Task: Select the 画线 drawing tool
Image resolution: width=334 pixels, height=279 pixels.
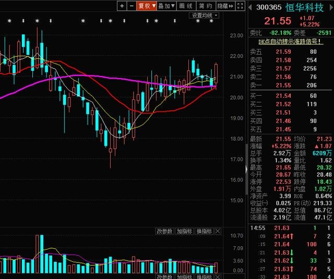Action: tap(186, 6)
